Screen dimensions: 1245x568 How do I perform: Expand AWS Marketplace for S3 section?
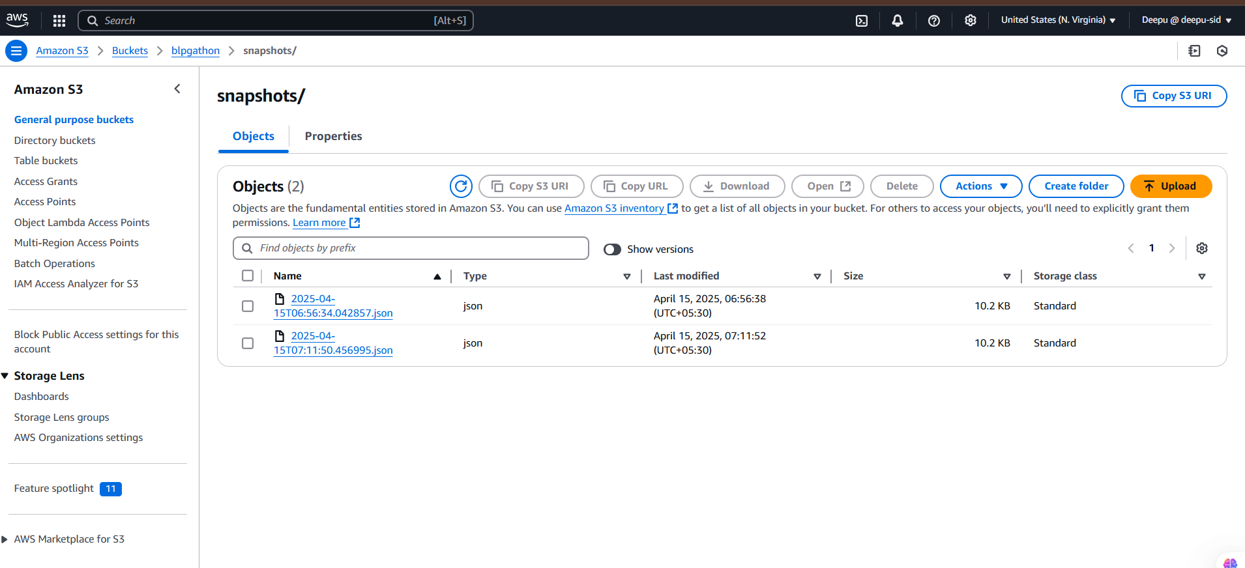coord(5,539)
